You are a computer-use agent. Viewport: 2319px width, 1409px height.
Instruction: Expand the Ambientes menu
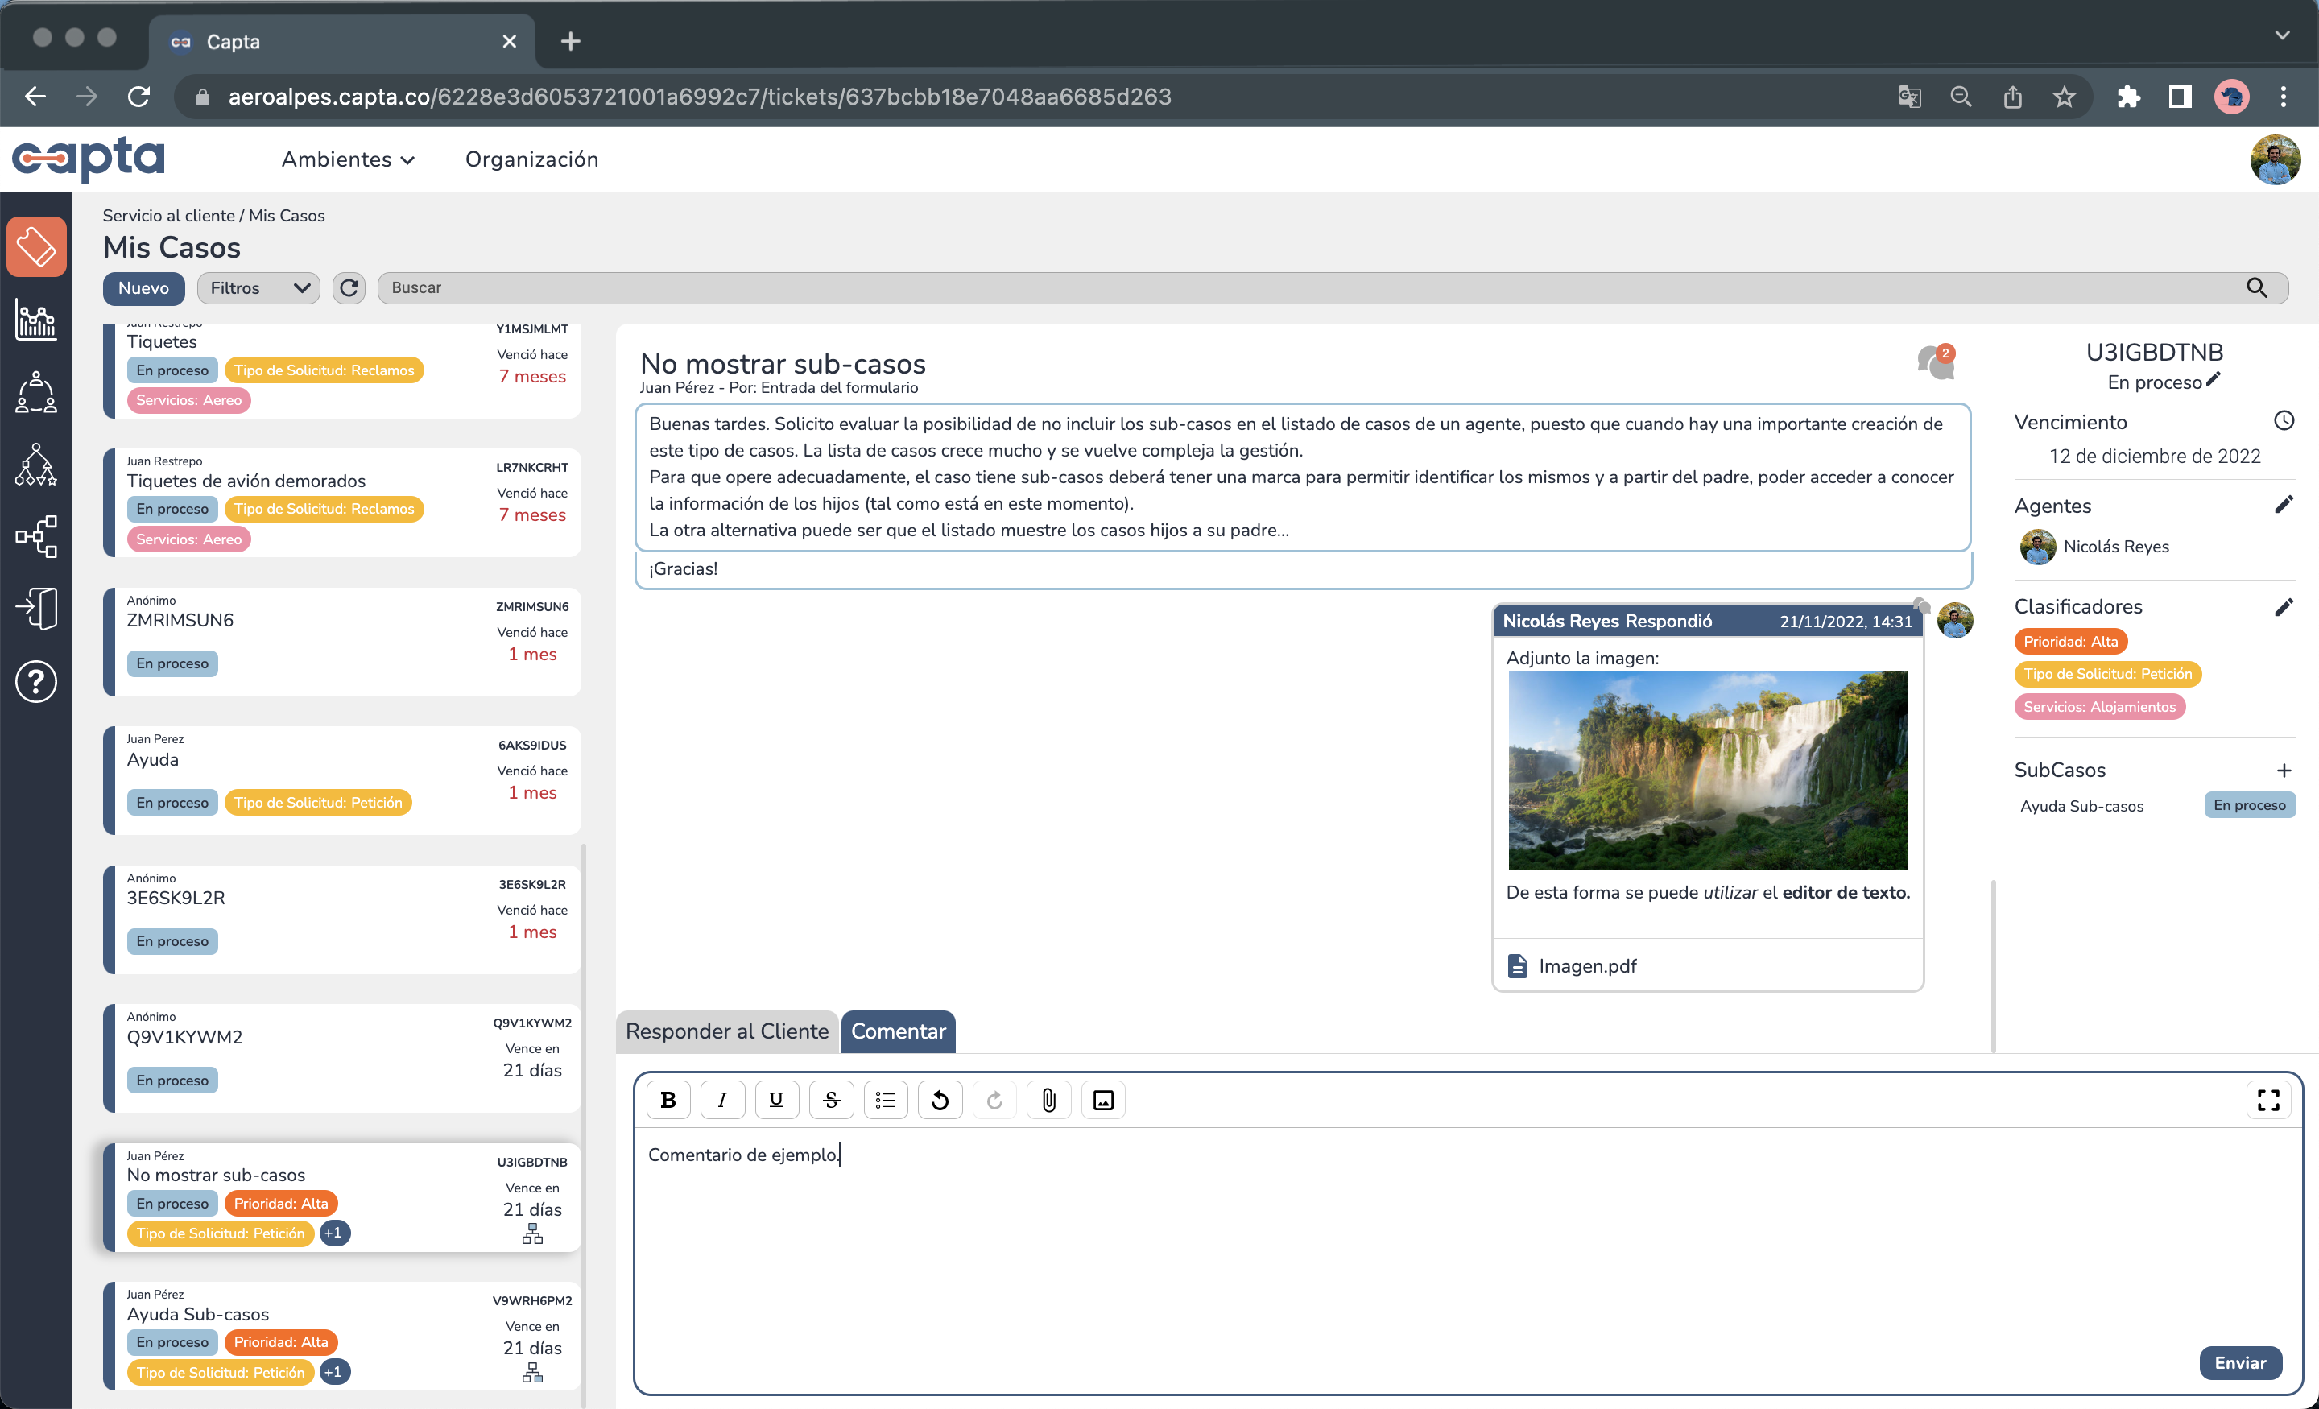(347, 159)
